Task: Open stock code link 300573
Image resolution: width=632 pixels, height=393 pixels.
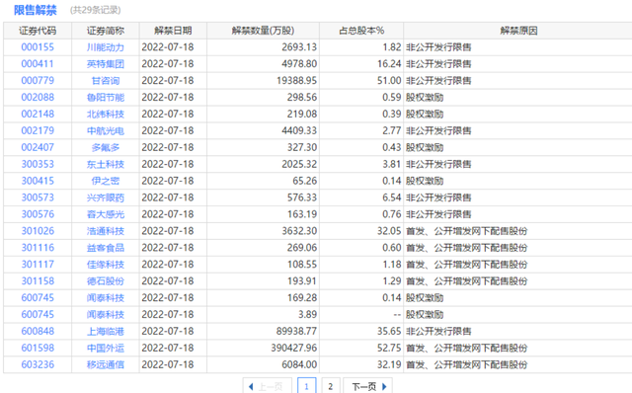Action: coord(38,197)
